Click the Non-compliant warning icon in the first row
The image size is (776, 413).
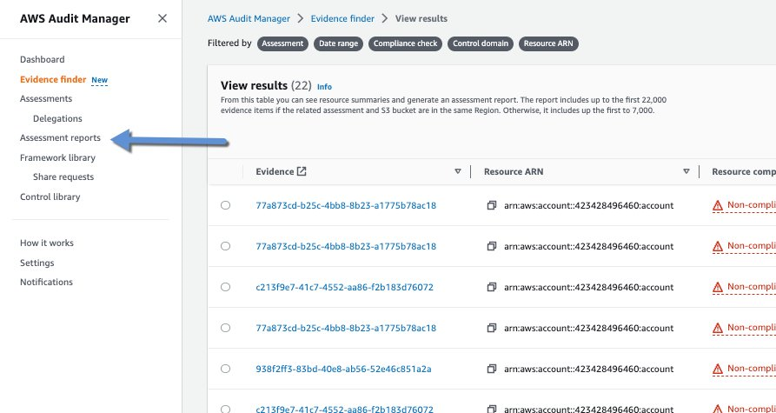click(x=718, y=205)
